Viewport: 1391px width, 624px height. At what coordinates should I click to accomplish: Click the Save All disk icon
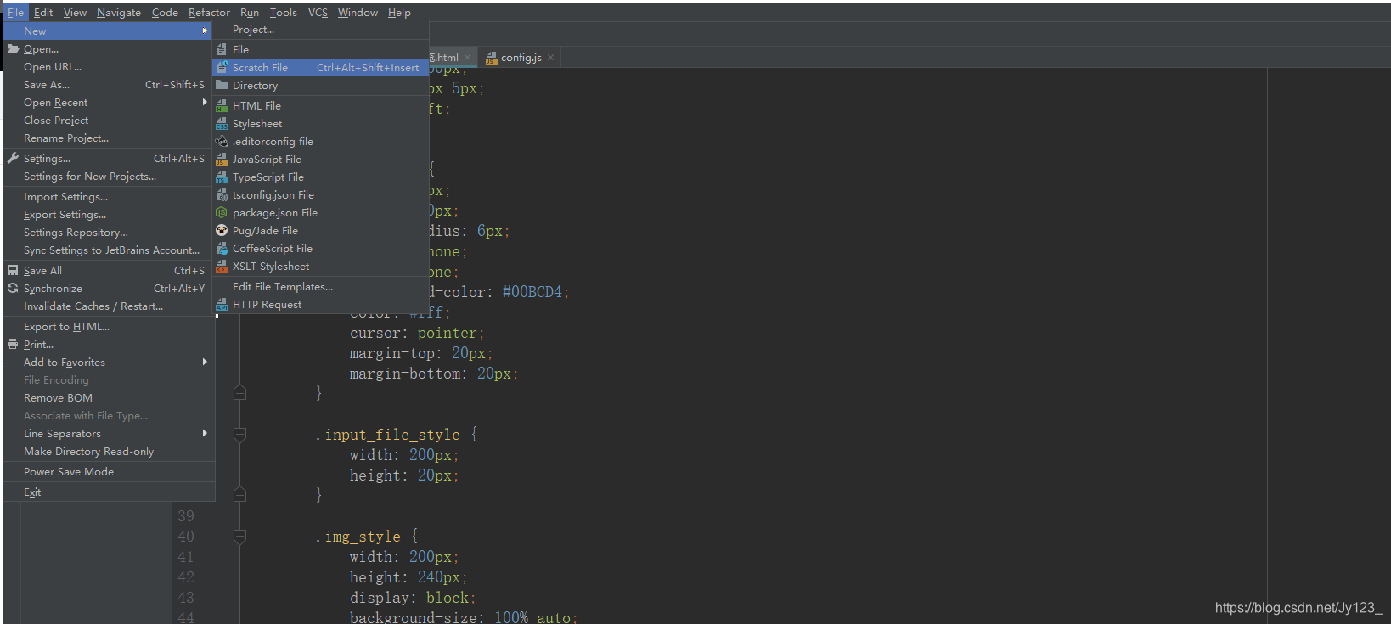pyautogui.click(x=13, y=270)
